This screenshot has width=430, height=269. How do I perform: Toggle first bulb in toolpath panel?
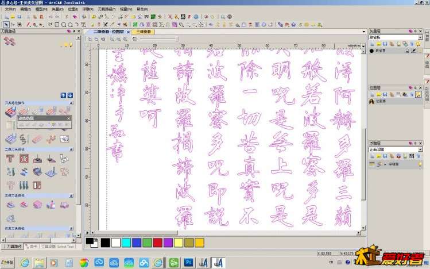(65, 45)
